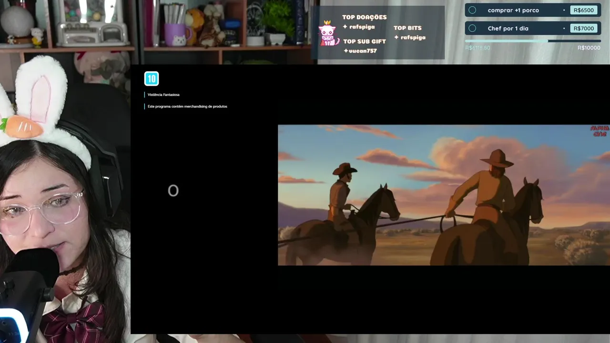Viewport: 610px width, 343px height.
Task: Click the 'comprar +1 porco' goal label
Action: point(513,10)
